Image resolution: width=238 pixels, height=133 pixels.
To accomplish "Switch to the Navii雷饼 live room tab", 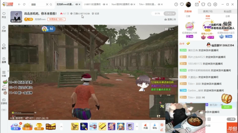I will [x=121, y=4].
